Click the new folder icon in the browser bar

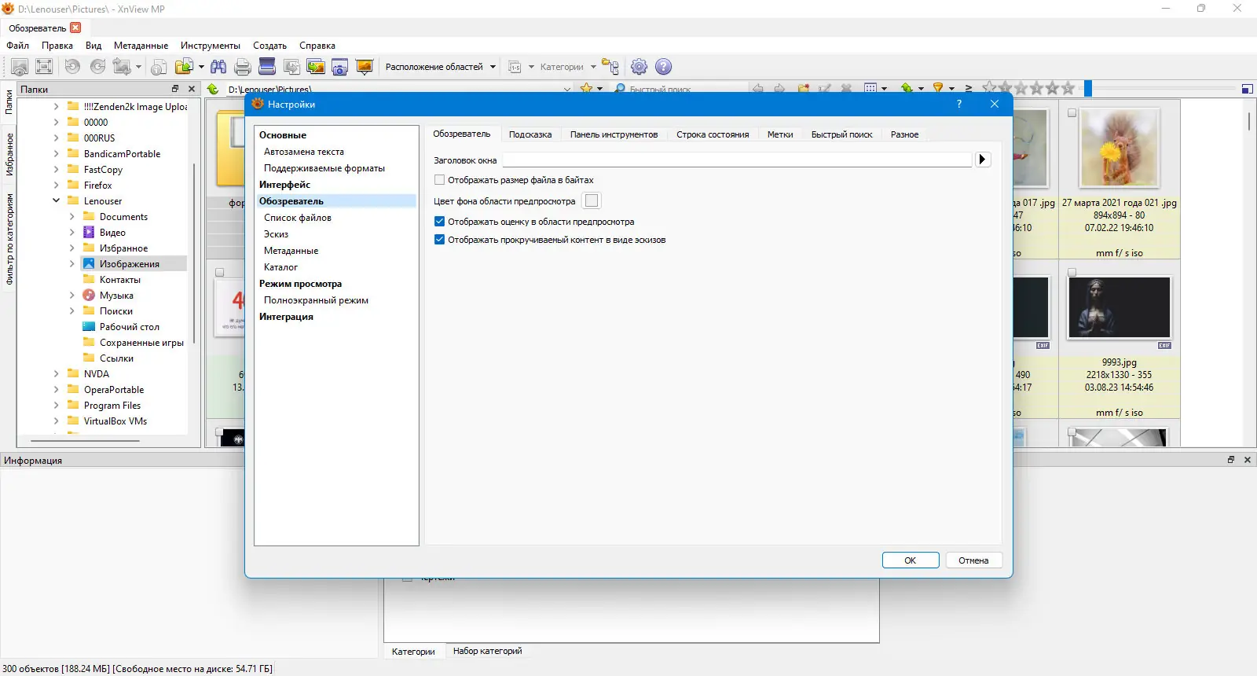coord(803,89)
